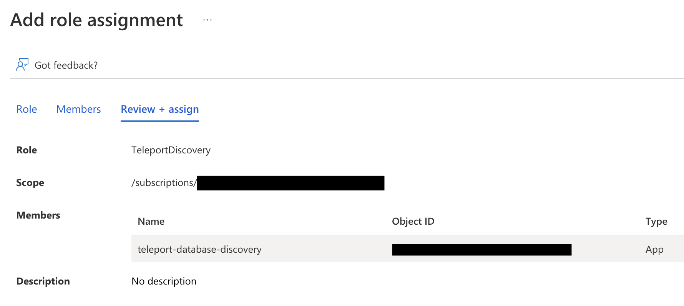
Task: Click the TeleportDiscovery role value
Action: click(171, 150)
